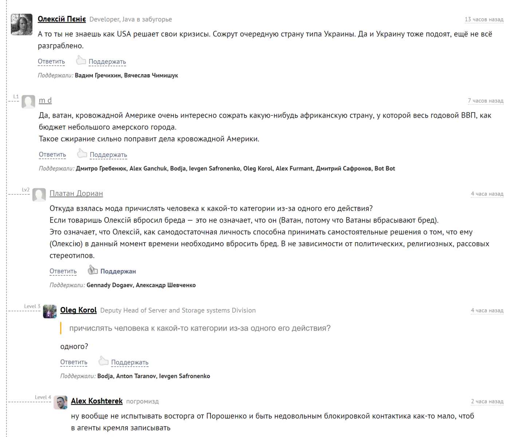Click the Level 4 thread indicator

[x=43, y=397]
